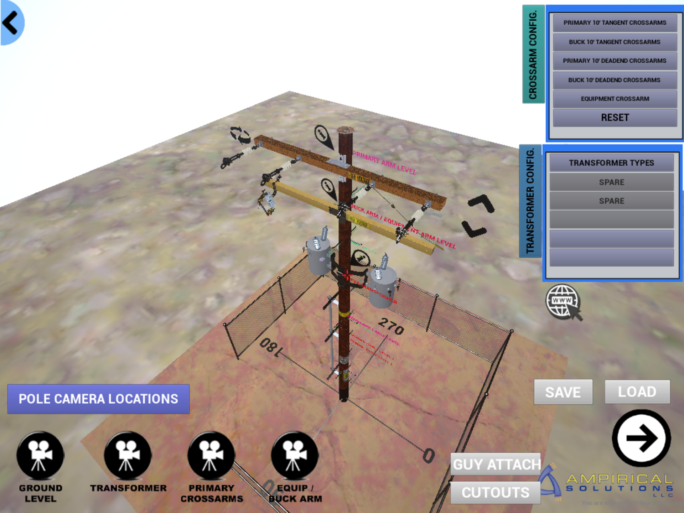Image resolution: width=684 pixels, height=513 pixels.
Task: Open the Crossarm Config tab
Action: click(x=533, y=54)
